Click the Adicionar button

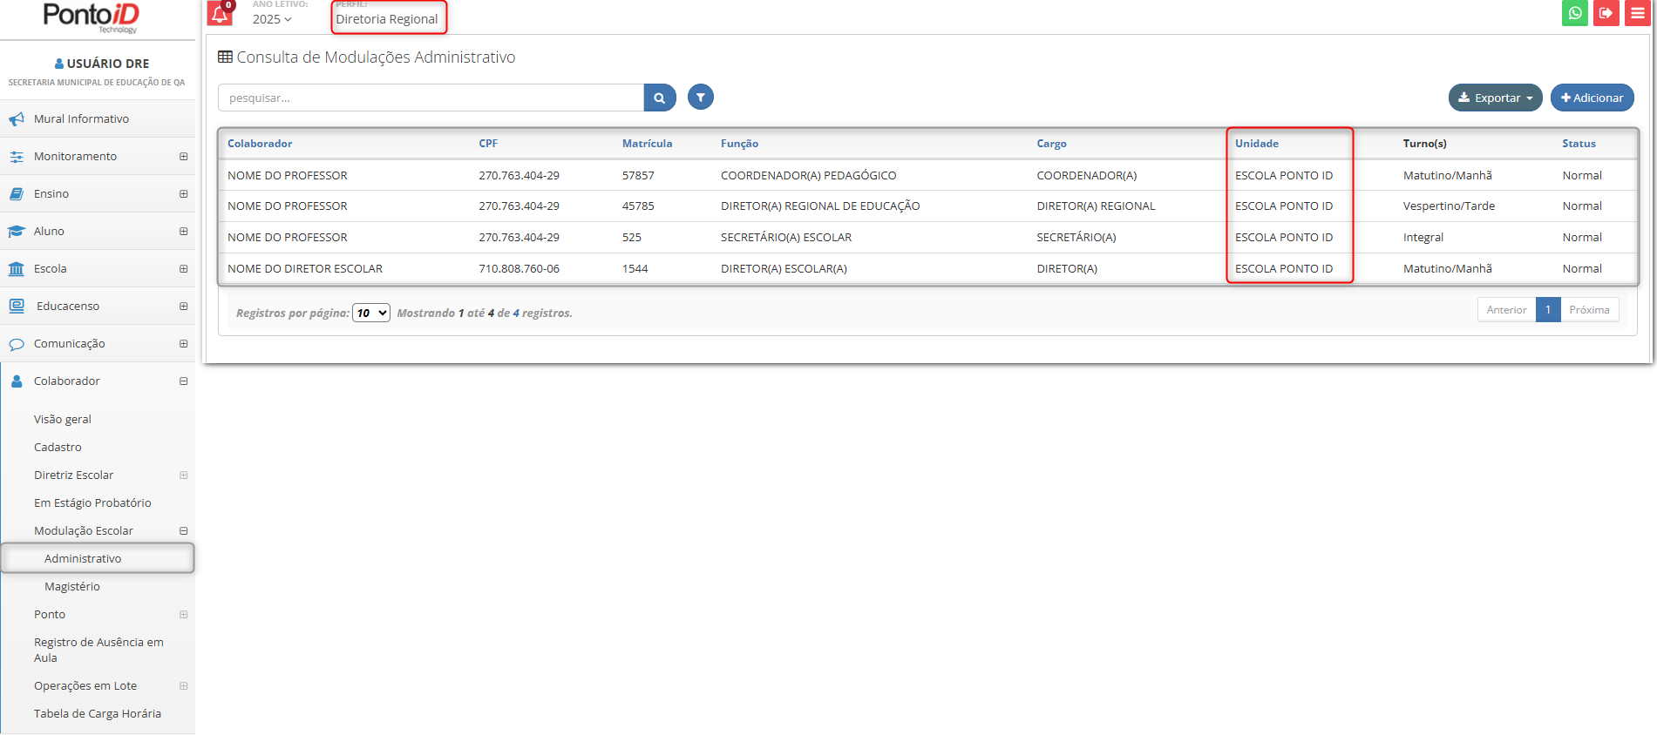coord(1592,98)
